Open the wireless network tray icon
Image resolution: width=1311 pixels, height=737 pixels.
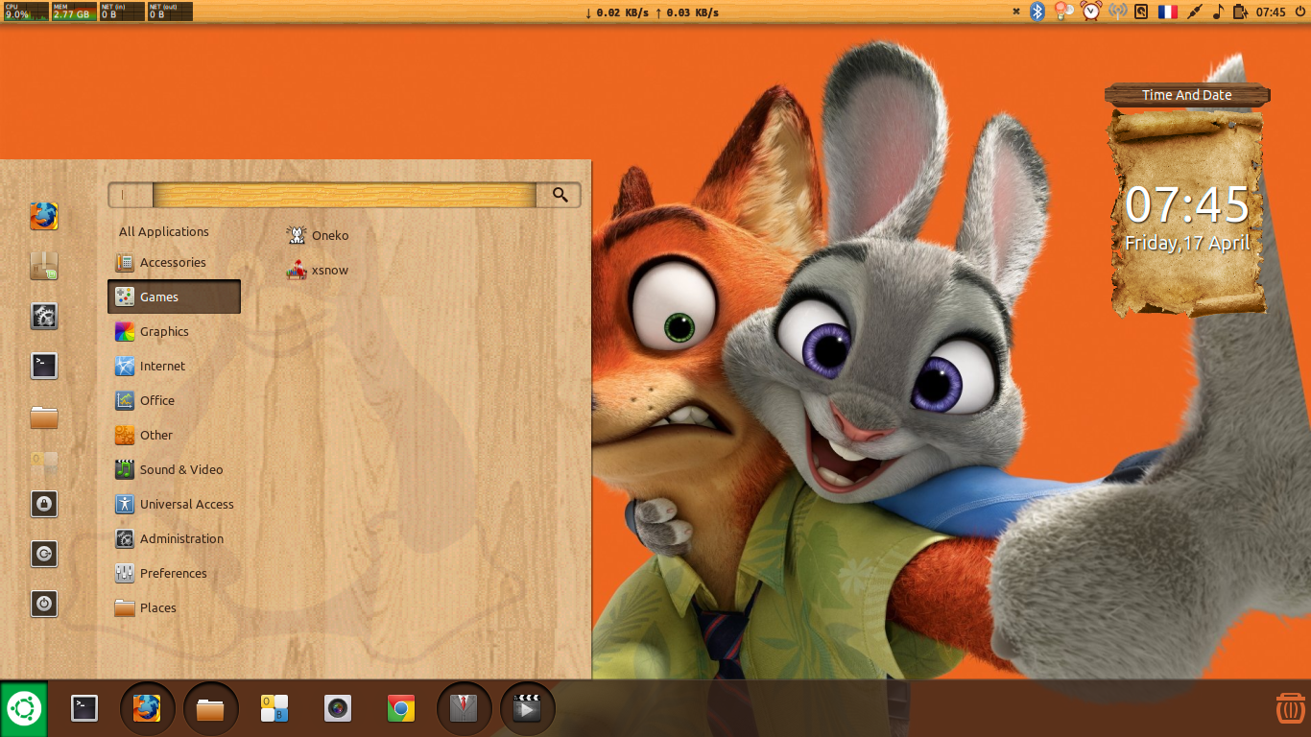tap(1117, 12)
